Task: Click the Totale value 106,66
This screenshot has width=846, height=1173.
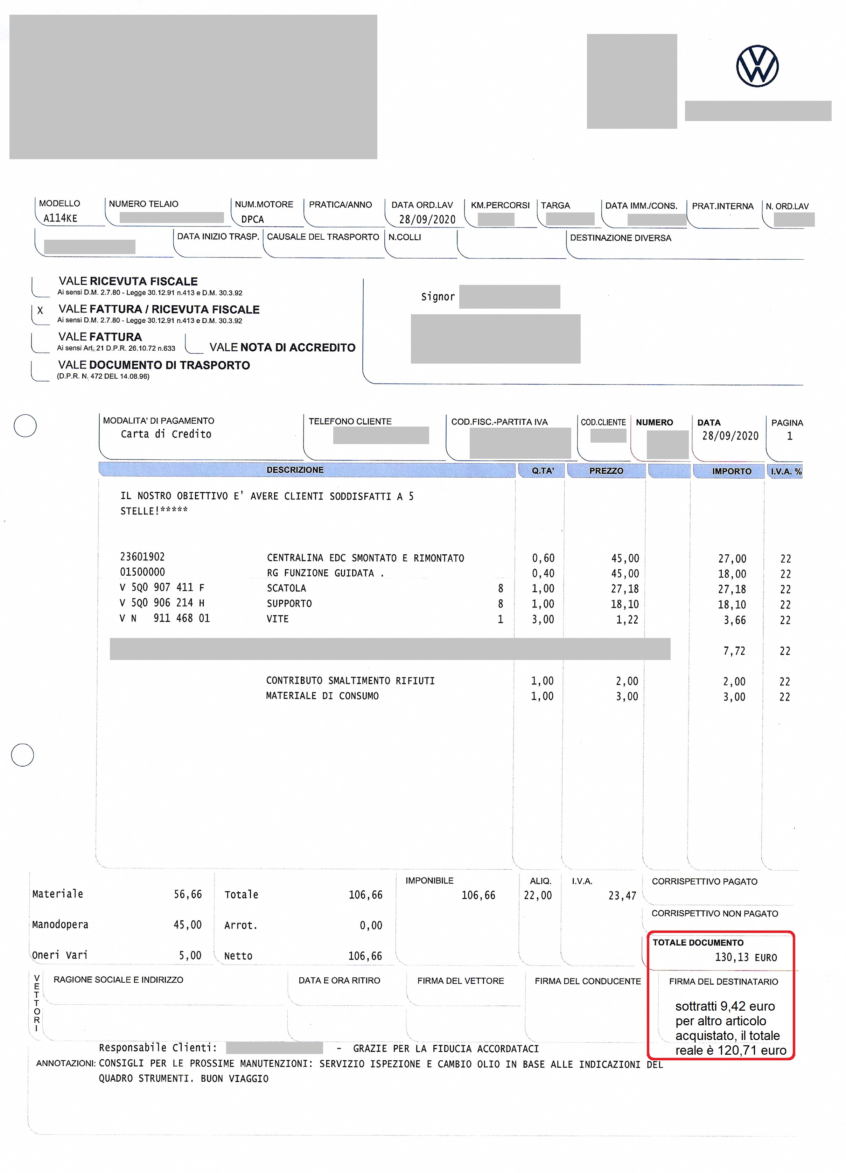Action: (366, 895)
